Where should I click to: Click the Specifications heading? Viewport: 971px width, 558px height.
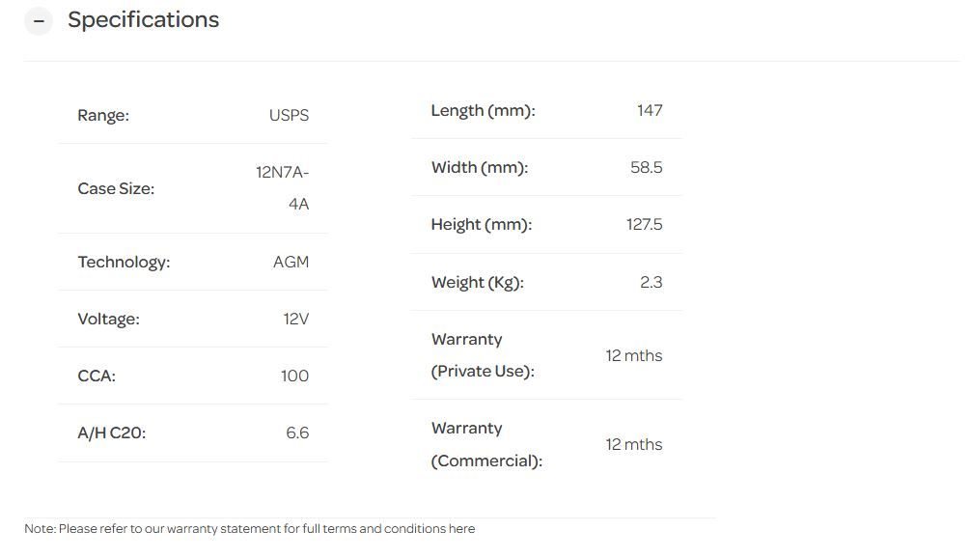[143, 20]
